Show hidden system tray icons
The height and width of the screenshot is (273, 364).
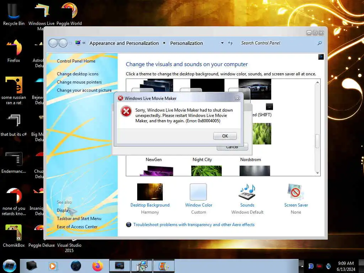pyautogui.click(x=302, y=266)
